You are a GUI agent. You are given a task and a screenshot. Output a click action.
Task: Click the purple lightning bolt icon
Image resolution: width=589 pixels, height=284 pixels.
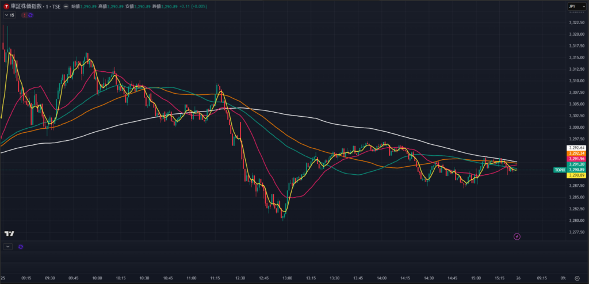(517, 236)
